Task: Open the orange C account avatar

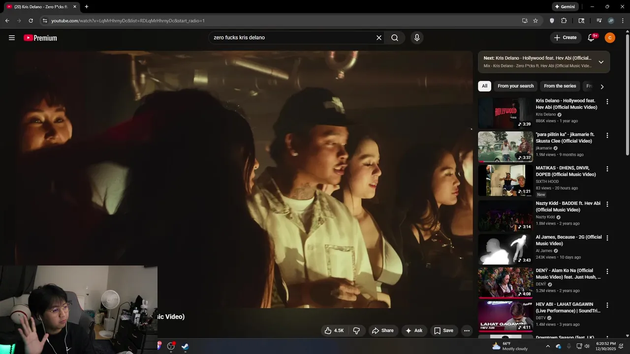Action: click(x=610, y=38)
